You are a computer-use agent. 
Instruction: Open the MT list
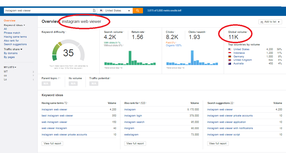coord(6,72)
